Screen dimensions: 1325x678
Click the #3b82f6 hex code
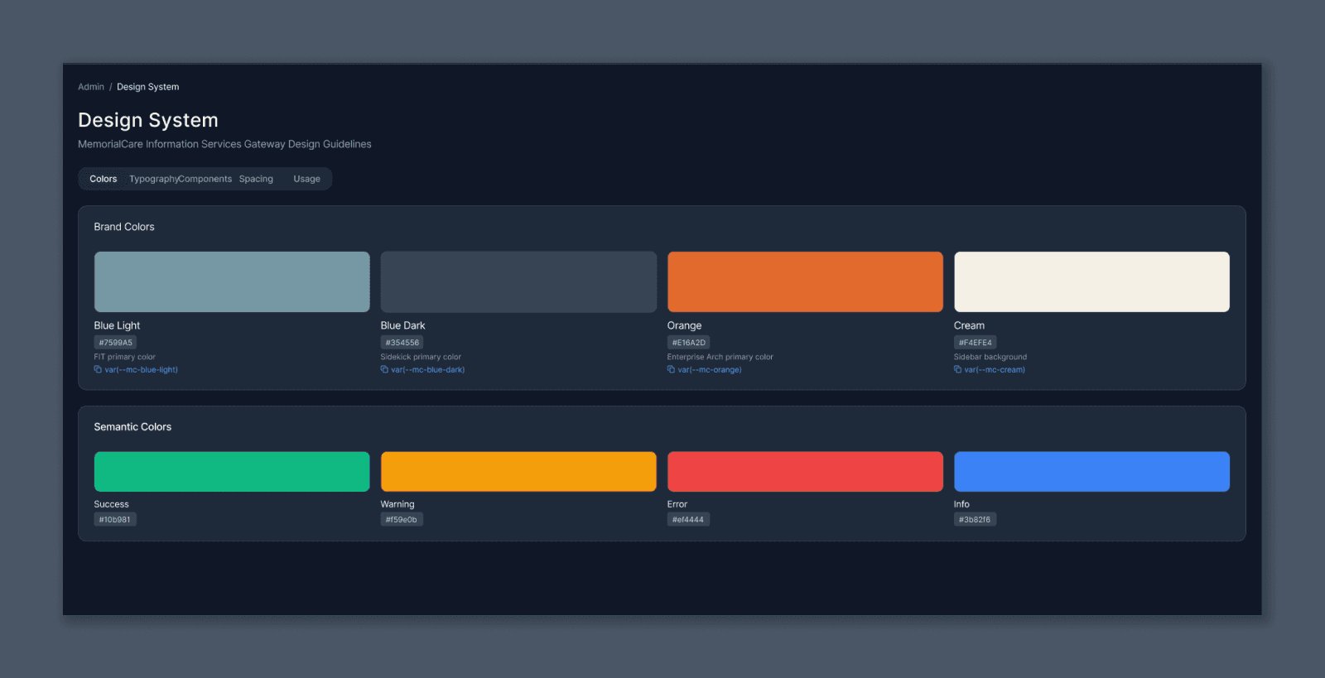pos(975,520)
